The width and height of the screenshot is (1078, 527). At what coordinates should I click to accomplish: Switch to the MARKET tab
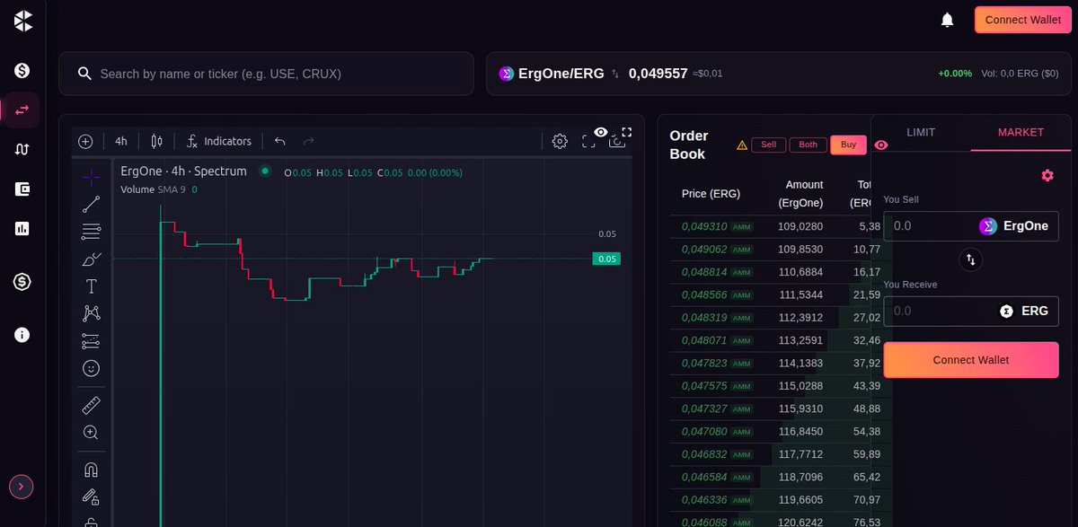point(1021,132)
